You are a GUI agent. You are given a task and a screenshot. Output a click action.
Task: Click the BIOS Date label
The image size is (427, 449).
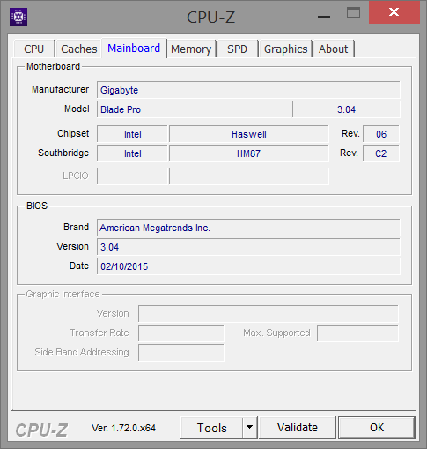[79, 266]
